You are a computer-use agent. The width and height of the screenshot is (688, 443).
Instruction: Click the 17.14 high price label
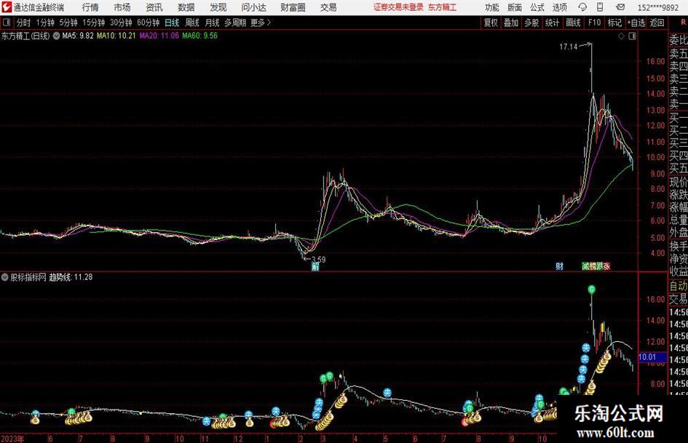coord(568,47)
